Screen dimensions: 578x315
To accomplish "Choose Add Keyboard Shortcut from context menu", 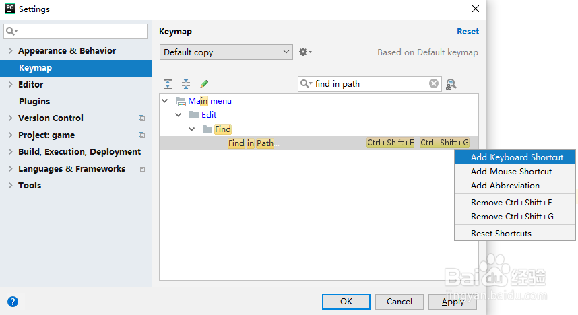I will click(515, 157).
